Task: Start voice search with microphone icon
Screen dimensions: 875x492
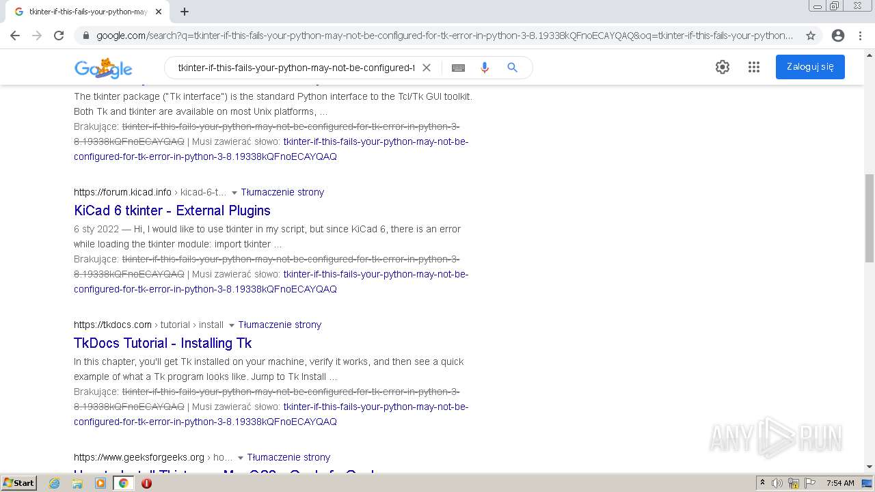Action: click(485, 68)
